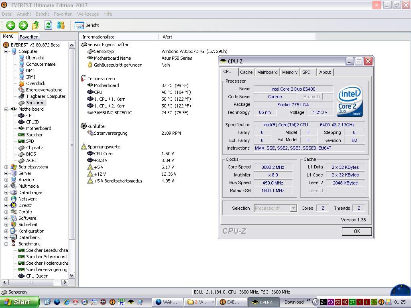Collapse the Motherboard tree node

click(x=6, y=109)
